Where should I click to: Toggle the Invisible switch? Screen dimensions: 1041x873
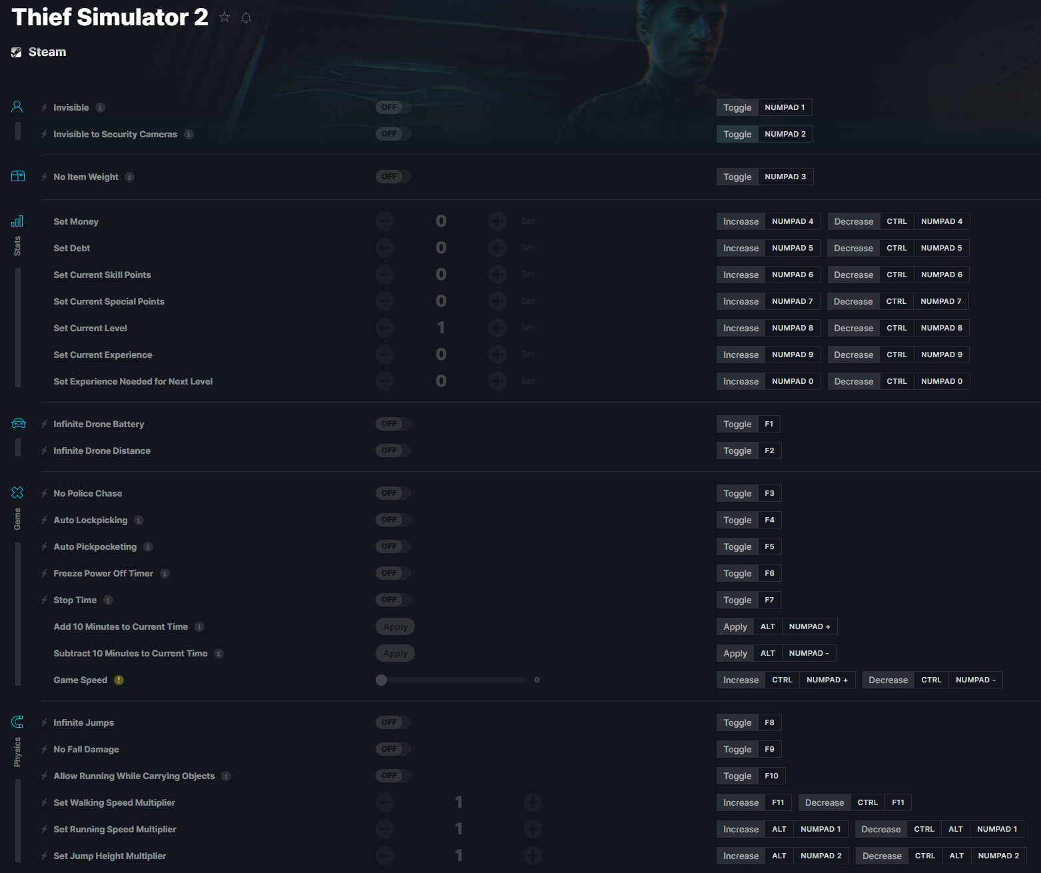(393, 107)
